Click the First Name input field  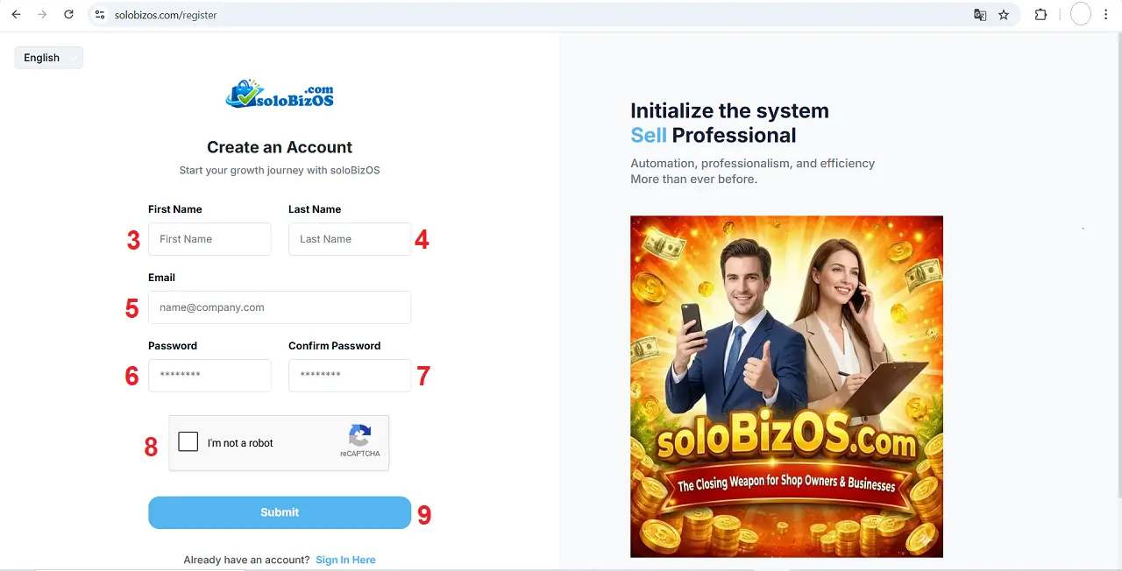pyautogui.click(x=209, y=239)
